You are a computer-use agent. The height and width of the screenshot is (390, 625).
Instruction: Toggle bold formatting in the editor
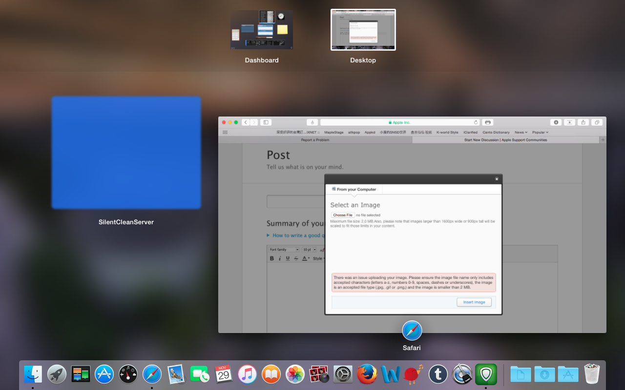pyautogui.click(x=272, y=258)
